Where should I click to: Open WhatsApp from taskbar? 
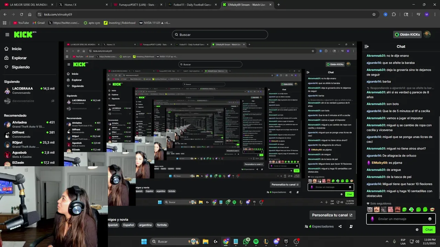point(246,242)
